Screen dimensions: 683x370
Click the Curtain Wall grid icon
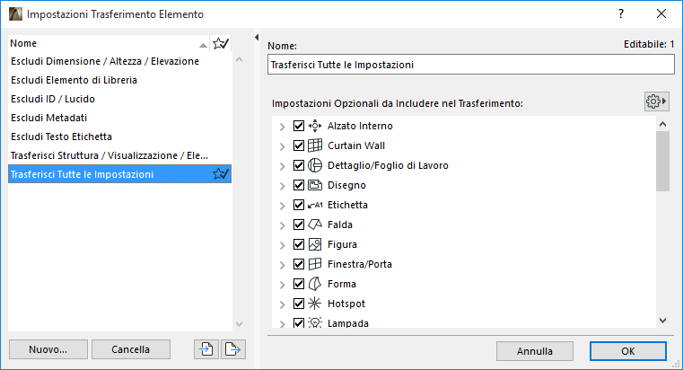point(315,145)
